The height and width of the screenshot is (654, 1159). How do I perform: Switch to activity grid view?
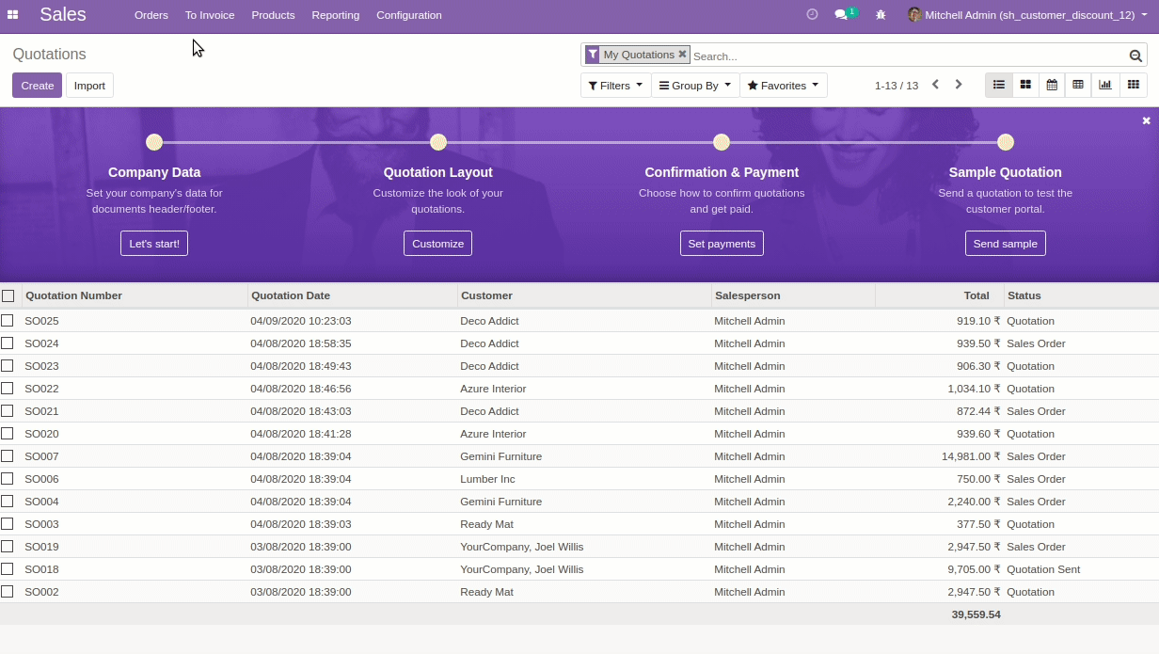click(1133, 85)
